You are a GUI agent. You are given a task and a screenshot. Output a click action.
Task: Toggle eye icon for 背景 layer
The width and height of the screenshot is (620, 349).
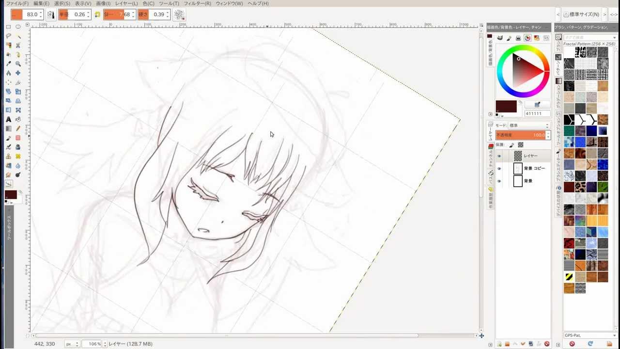tap(499, 181)
